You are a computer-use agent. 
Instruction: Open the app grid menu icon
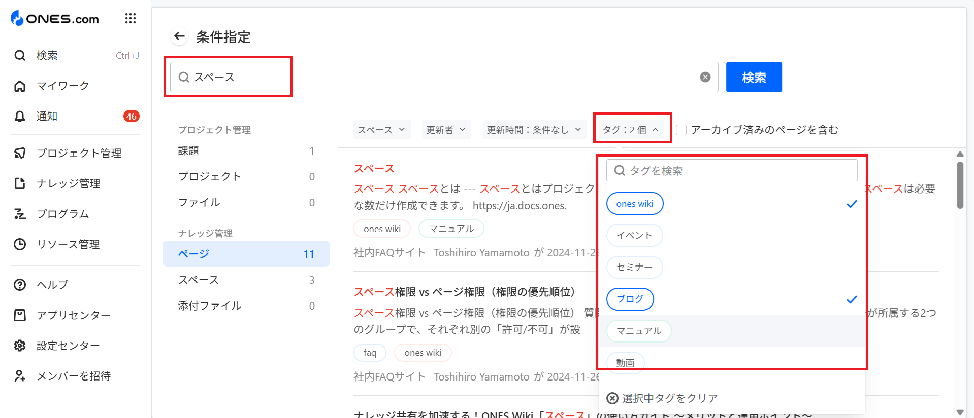(x=131, y=19)
